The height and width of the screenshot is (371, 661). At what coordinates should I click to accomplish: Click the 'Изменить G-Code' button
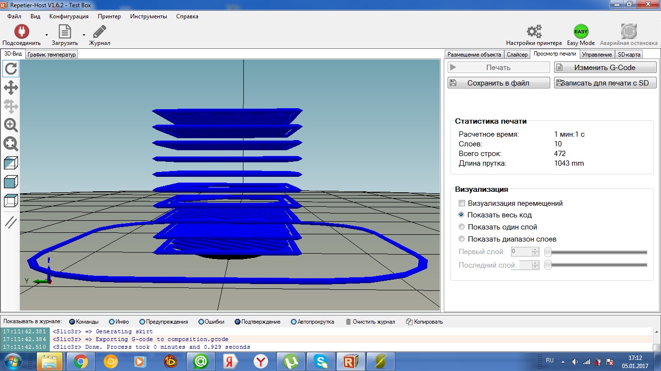coord(605,68)
